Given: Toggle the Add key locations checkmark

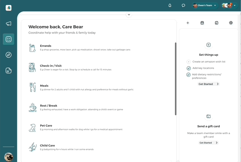Looking at the screenshot, I should tap(189, 68).
